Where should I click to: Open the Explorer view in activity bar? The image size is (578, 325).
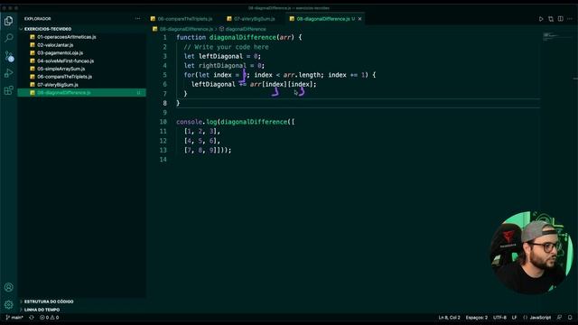(x=9, y=21)
